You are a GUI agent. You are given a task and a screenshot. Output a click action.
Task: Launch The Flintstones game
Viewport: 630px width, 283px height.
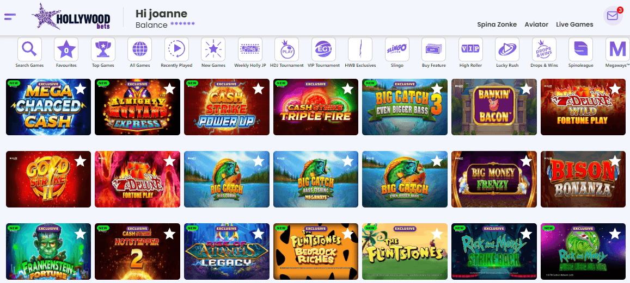(405, 251)
